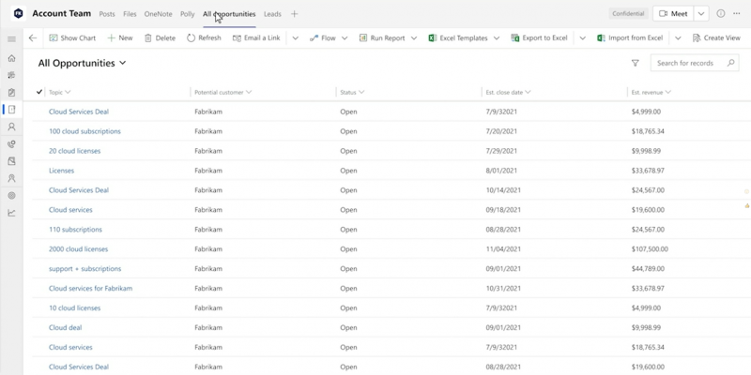The height and width of the screenshot is (375, 751).
Task: Open the Potential customer column menu
Action: coord(223,92)
